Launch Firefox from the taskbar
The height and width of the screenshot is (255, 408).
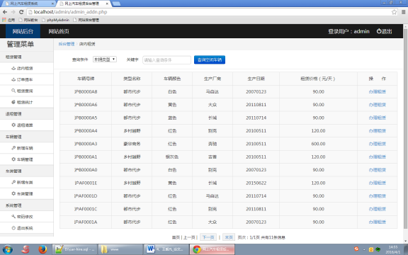[42, 249]
